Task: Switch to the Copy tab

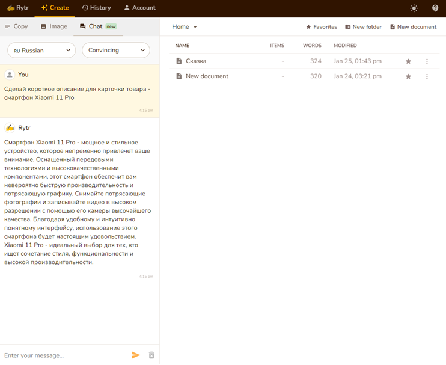Action: (16, 26)
